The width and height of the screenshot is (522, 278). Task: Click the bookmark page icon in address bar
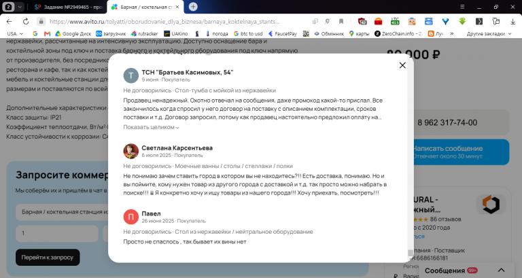point(341,21)
